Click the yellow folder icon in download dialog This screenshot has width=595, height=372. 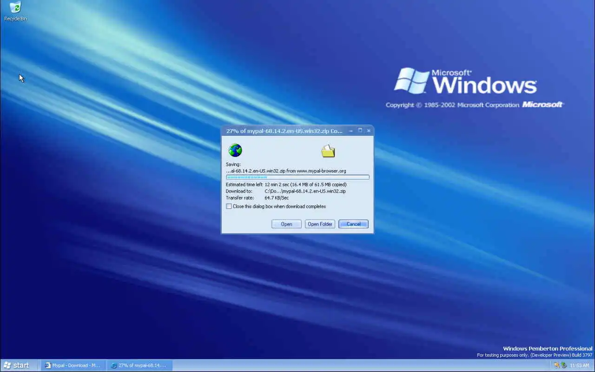pos(328,151)
